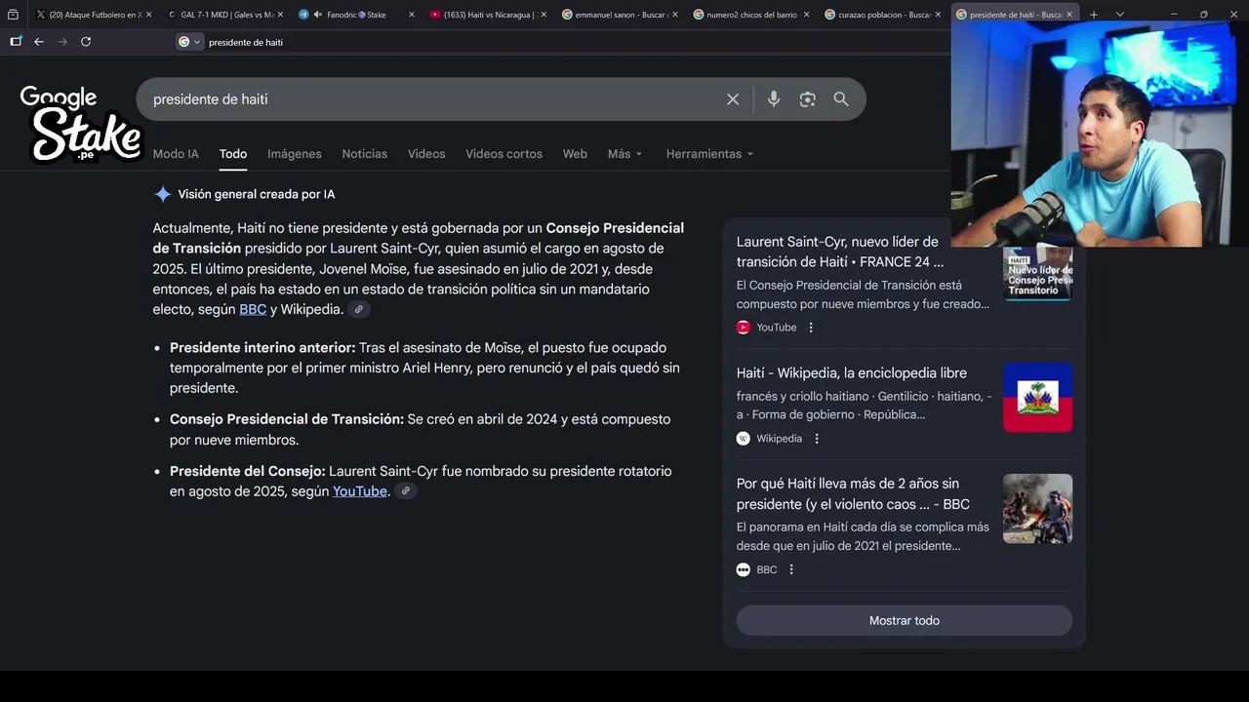Go to the Google logo homepage

[59, 97]
